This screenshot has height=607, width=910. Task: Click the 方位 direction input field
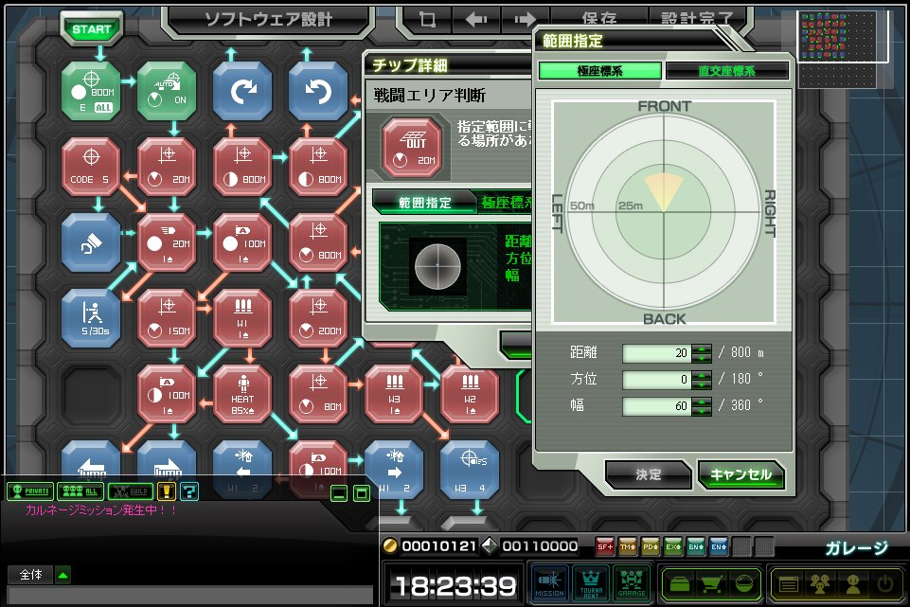pos(656,380)
